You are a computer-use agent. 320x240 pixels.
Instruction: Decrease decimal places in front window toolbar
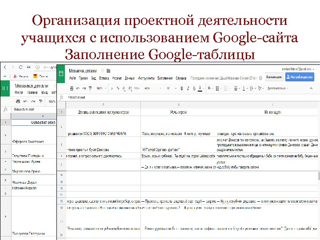click(124, 88)
